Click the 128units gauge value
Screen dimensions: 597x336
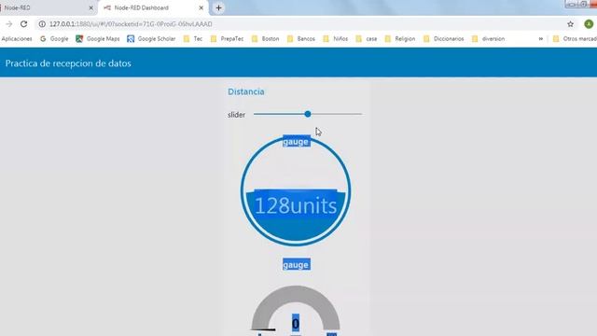pos(296,205)
